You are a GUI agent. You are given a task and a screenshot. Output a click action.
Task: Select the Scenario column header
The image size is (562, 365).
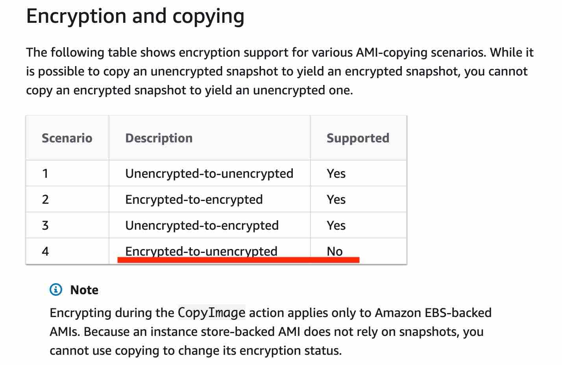coord(67,138)
